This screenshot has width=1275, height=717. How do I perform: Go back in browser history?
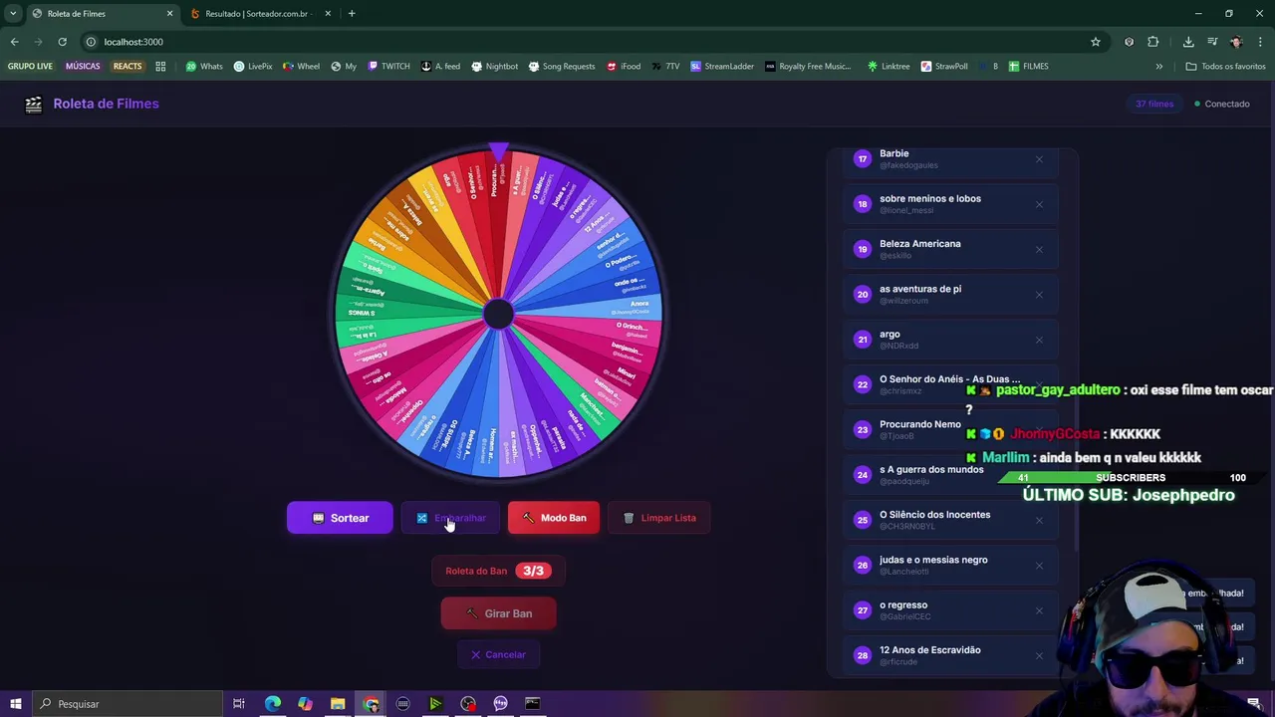coord(14,42)
